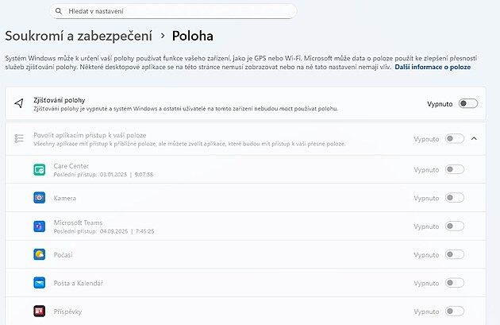Click the app access list icon
The height and width of the screenshot is (325, 500).
[20, 139]
